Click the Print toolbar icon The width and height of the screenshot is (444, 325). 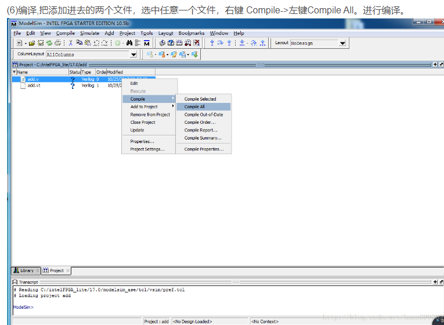point(57,43)
